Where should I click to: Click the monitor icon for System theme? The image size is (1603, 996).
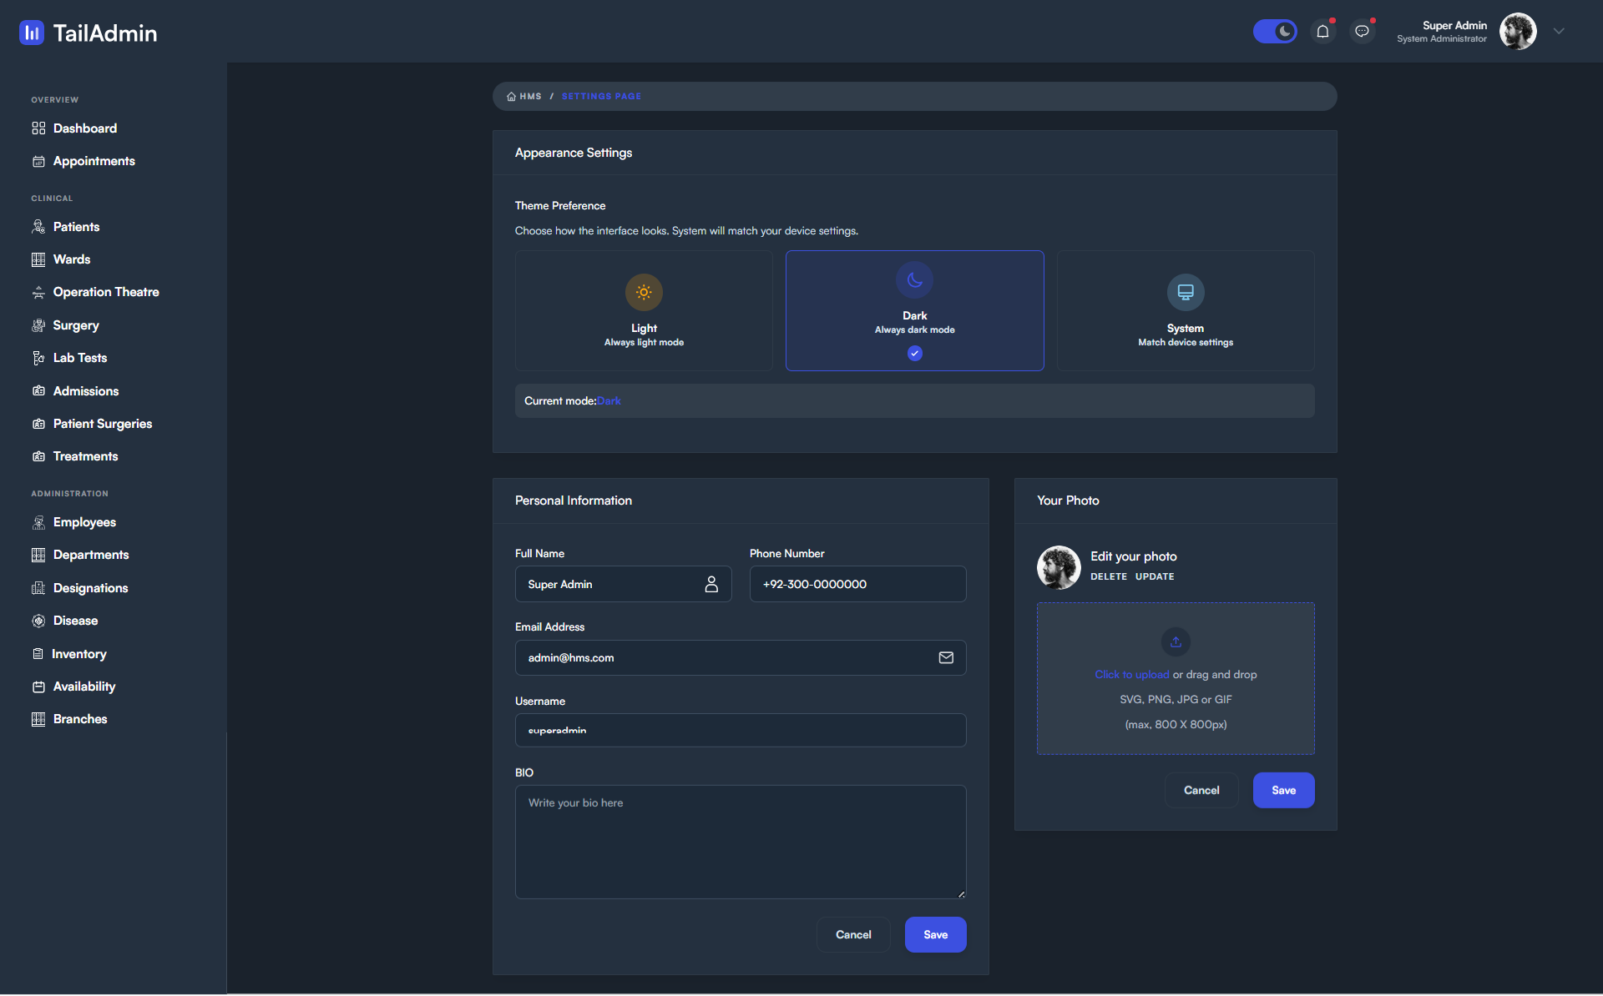click(1185, 292)
